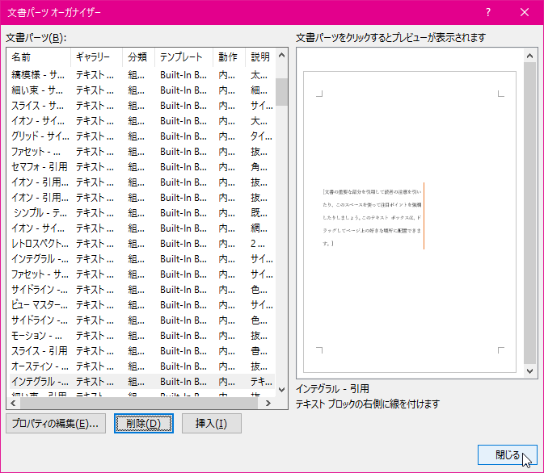Click the list's scroll down arrow
544x473 pixels.
coord(282,390)
